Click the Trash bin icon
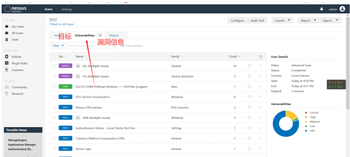Viewport: 350px width, 157px height. 7,39
